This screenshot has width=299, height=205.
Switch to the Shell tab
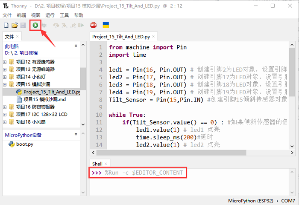pyautogui.click(x=97, y=164)
